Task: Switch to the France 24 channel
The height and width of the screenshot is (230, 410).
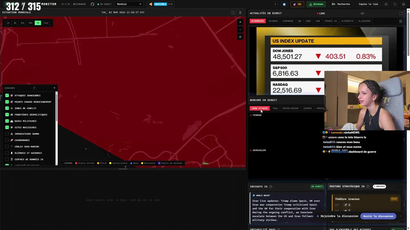Action: (x=331, y=21)
